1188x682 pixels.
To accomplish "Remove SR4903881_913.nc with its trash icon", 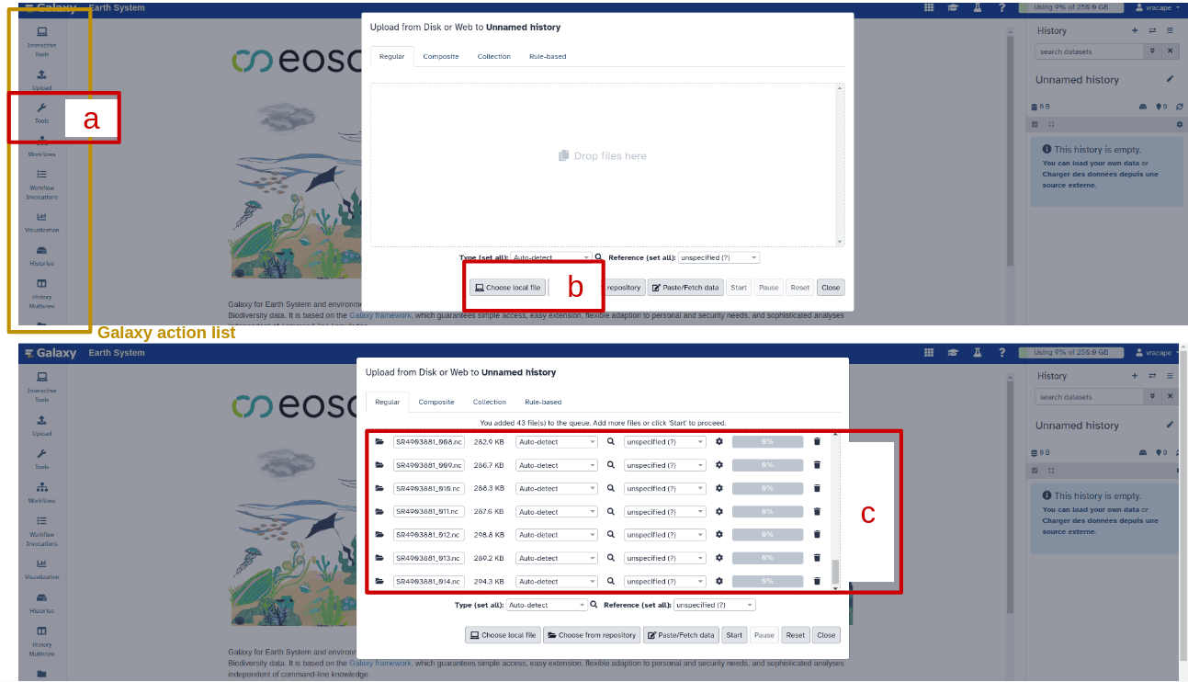I will coord(817,558).
